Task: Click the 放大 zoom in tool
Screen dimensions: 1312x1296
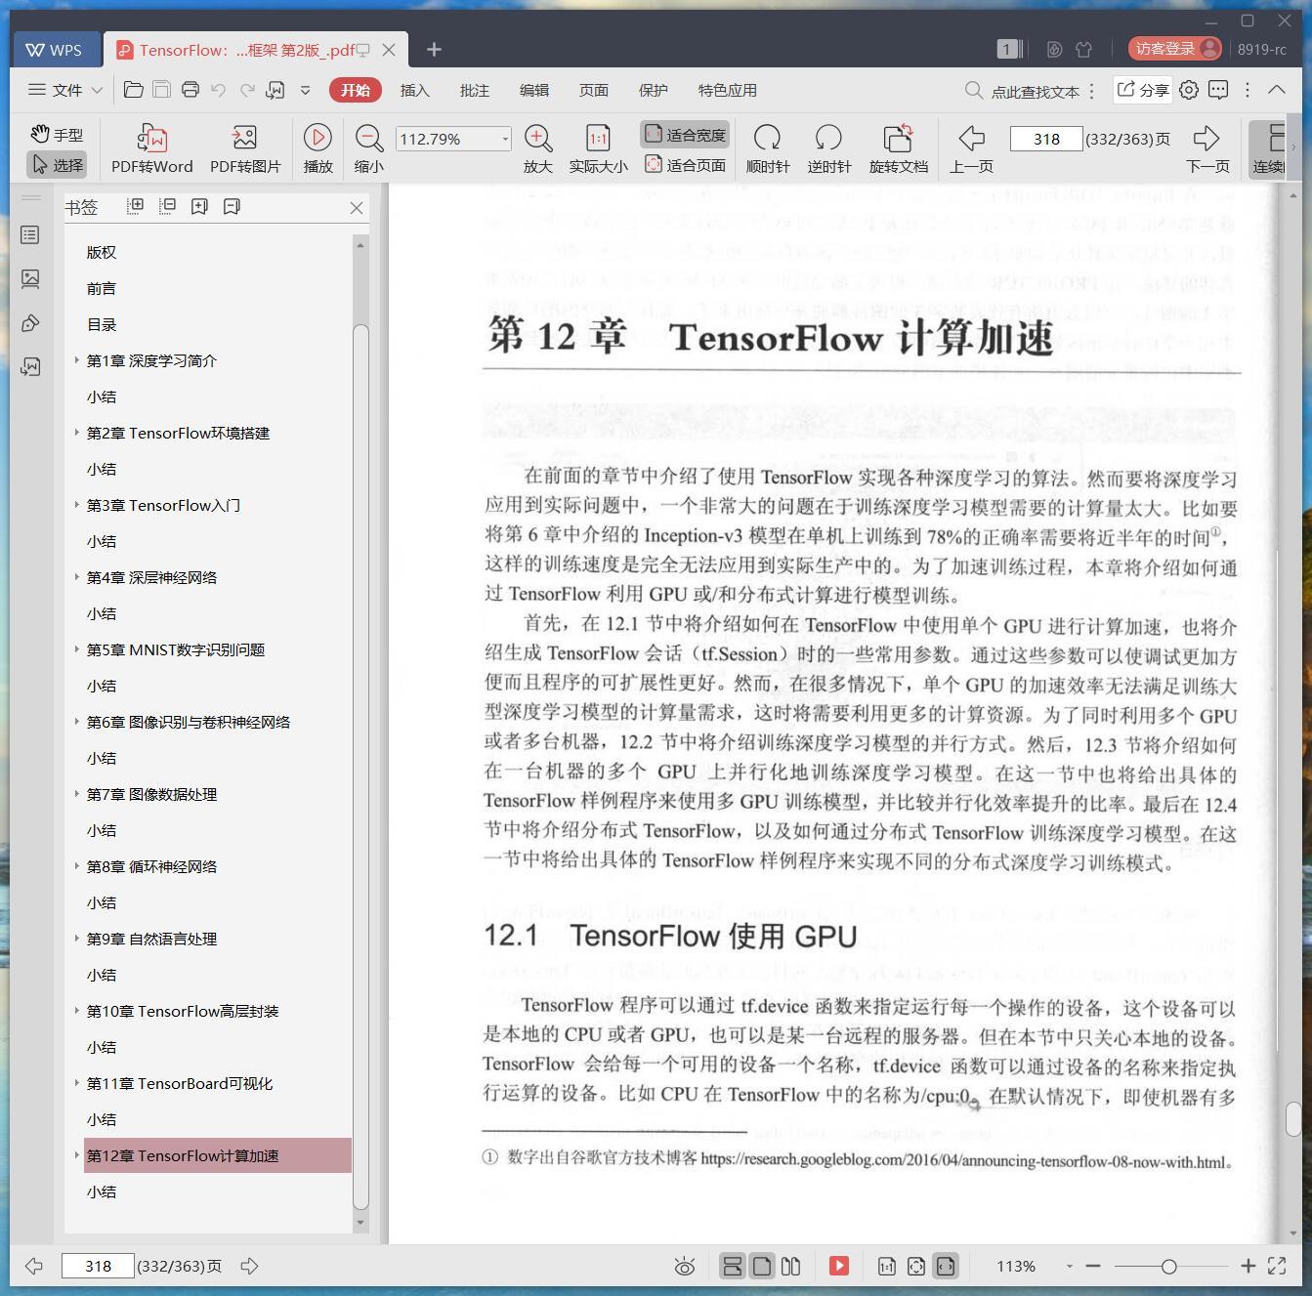Action: tap(538, 148)
